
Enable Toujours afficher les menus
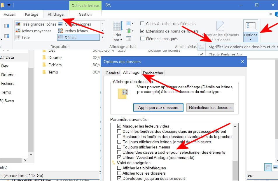tap(119, 147)
